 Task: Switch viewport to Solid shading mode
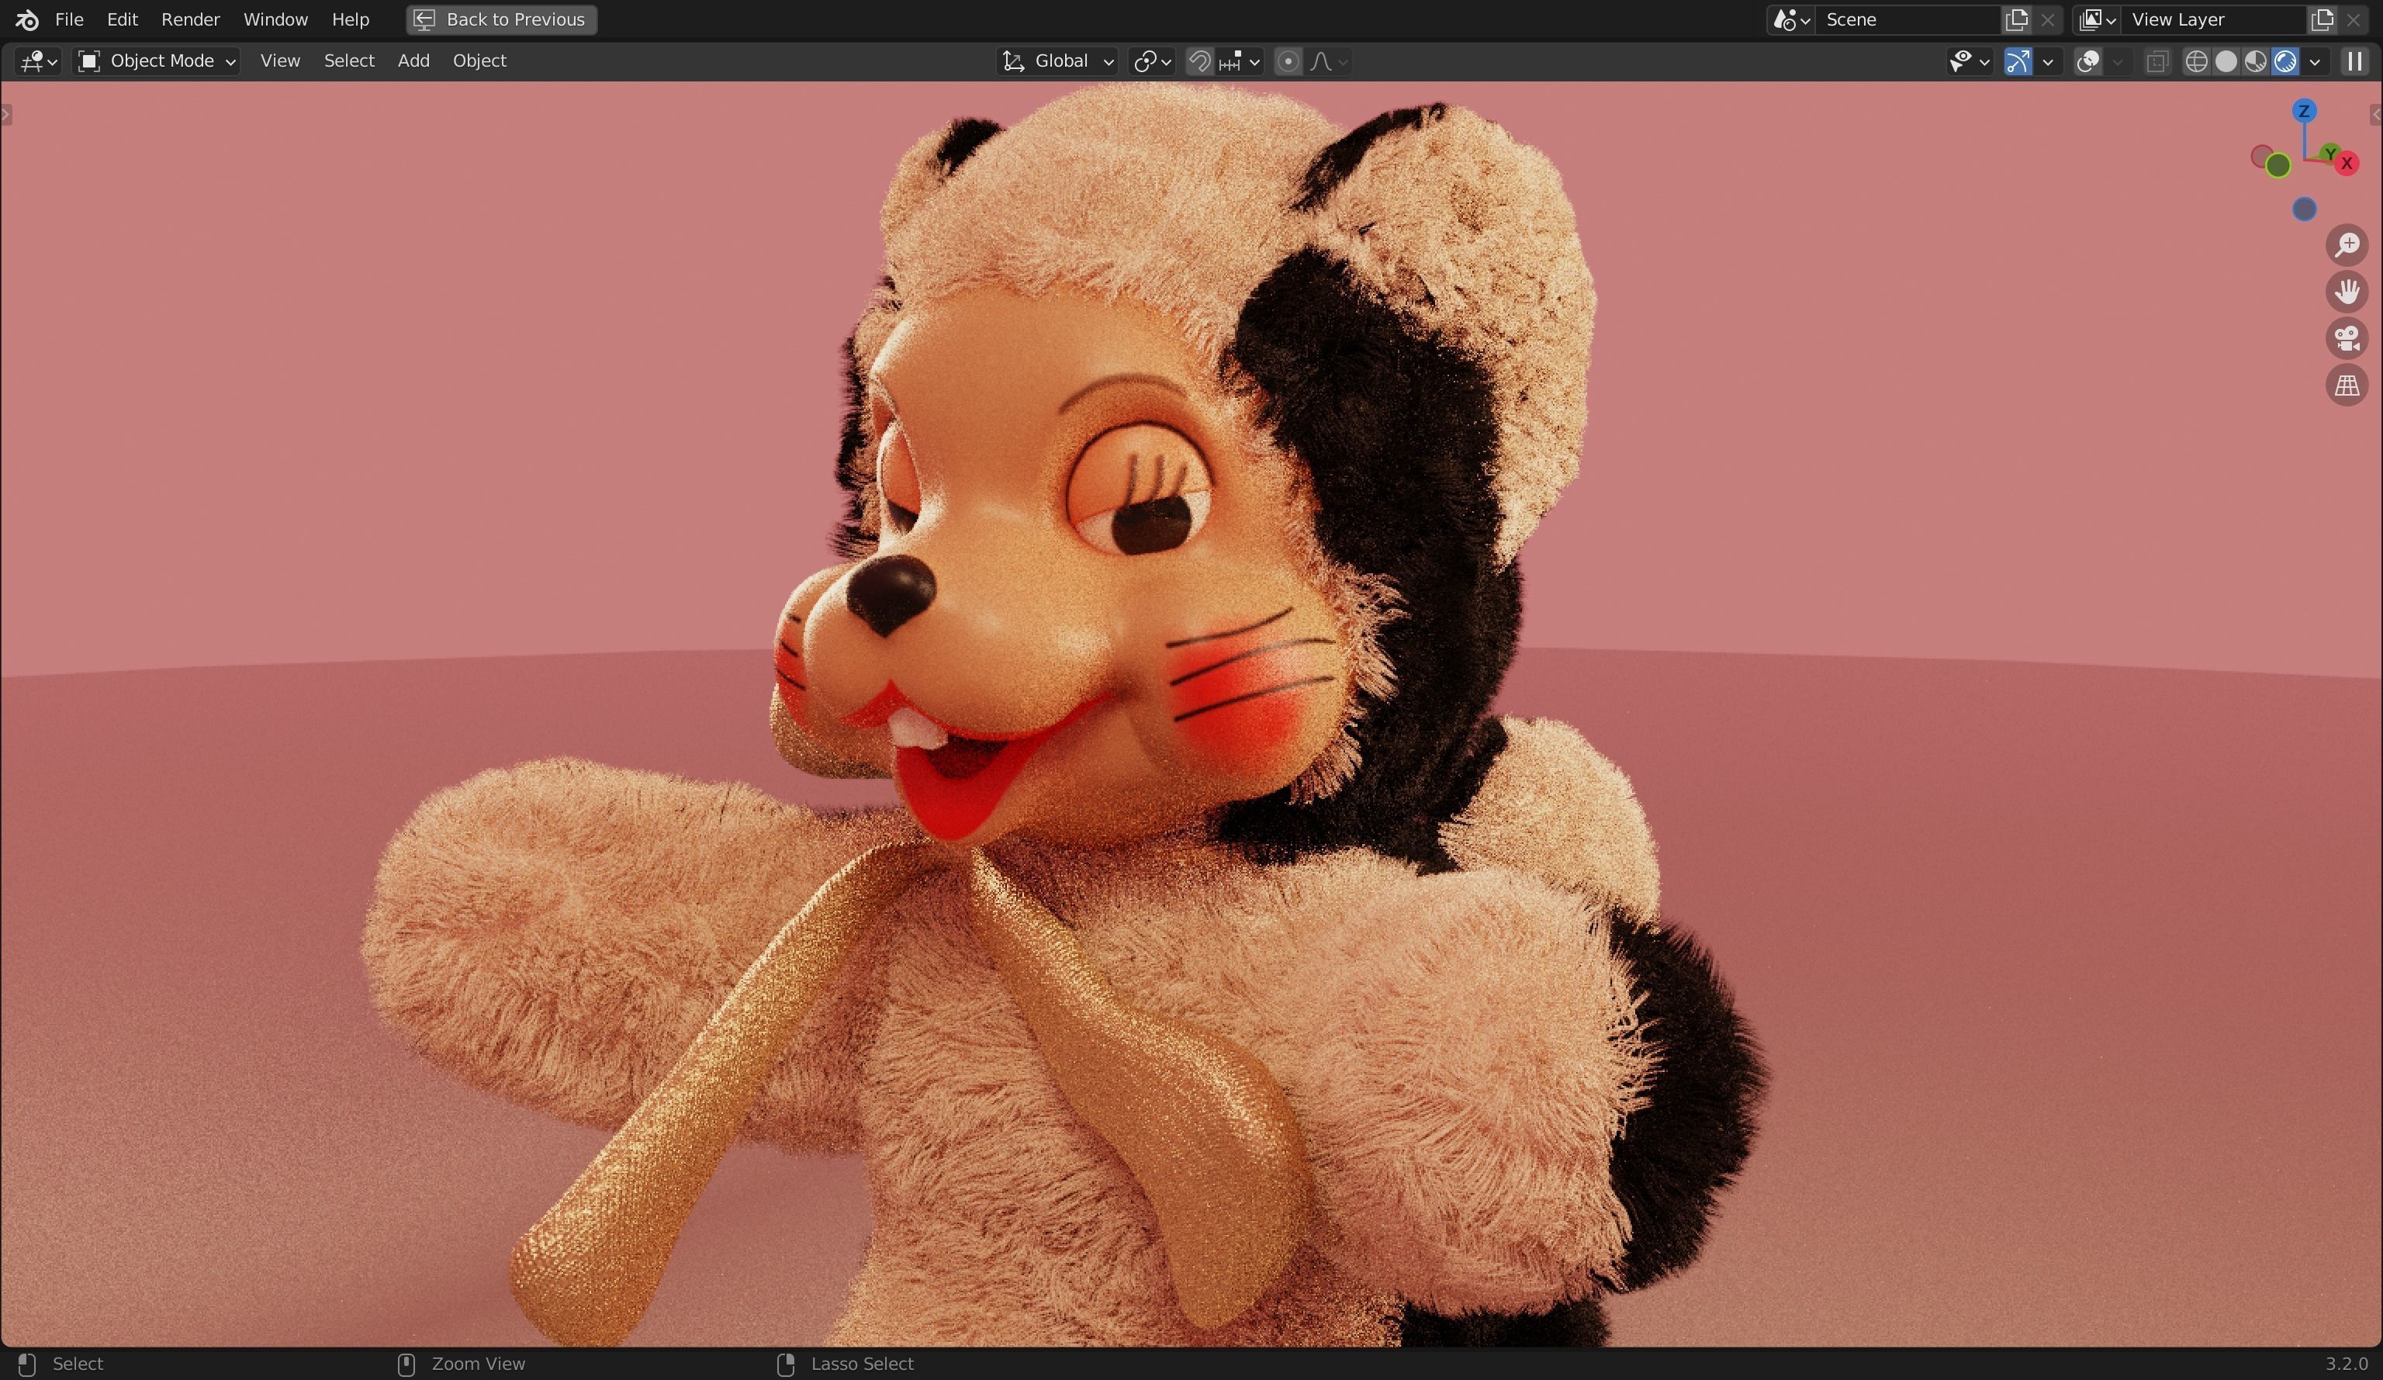(x=2228, y=61)
